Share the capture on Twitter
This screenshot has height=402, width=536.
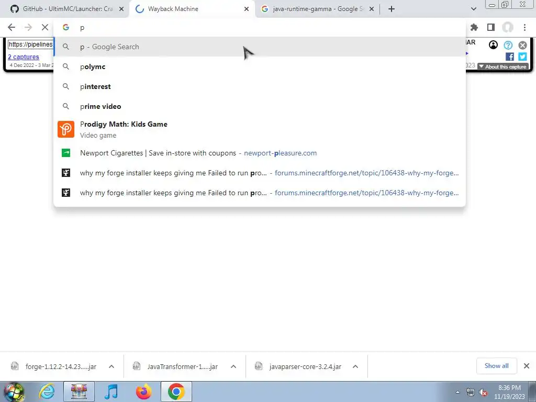coord(522,57)
